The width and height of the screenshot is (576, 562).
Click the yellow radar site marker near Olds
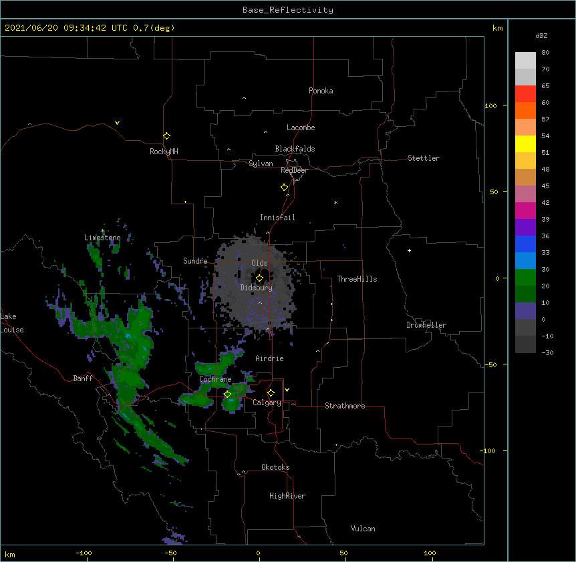(259, 278)
